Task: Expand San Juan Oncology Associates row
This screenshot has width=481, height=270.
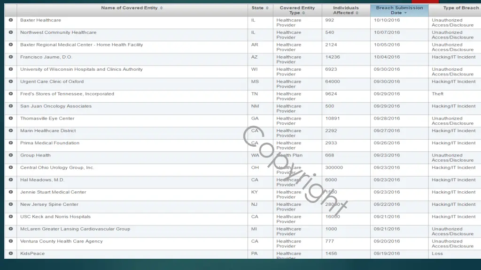Action: pos(11,106)
